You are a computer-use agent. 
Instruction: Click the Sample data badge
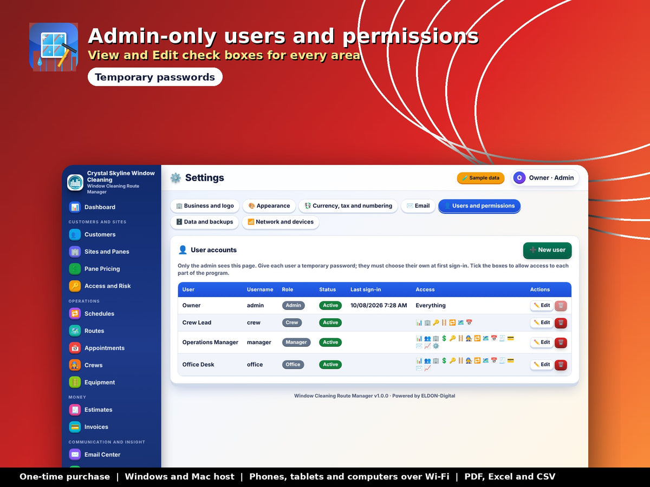click(x=481, y=178)
